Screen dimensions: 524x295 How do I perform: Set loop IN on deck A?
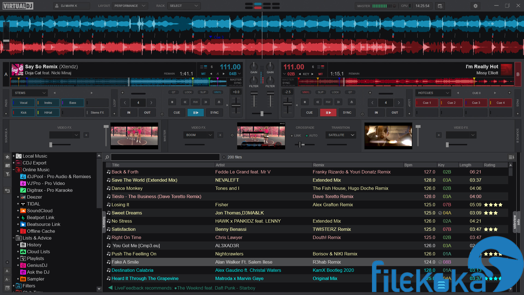click(x=129, y=113)
